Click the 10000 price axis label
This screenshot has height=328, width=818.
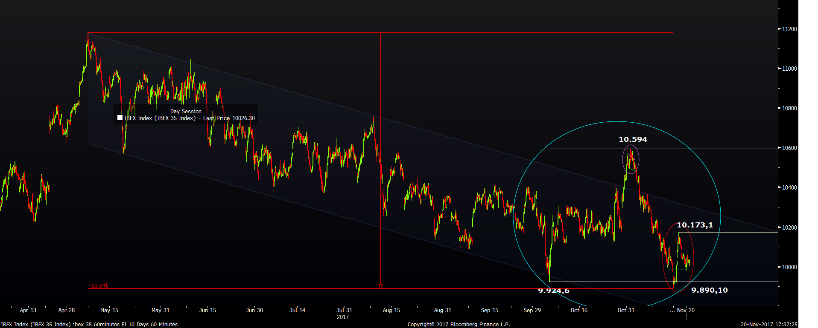789,267
